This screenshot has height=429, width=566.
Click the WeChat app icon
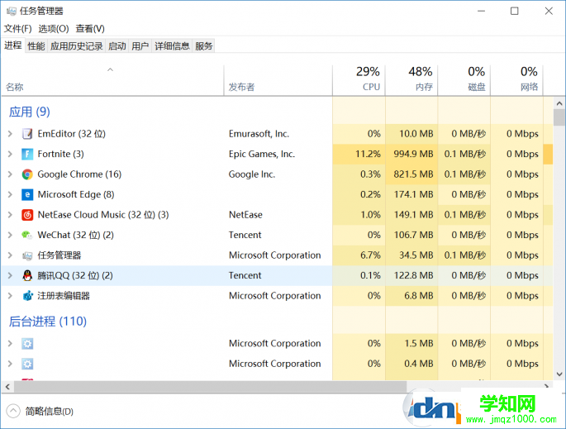(27, 235)
